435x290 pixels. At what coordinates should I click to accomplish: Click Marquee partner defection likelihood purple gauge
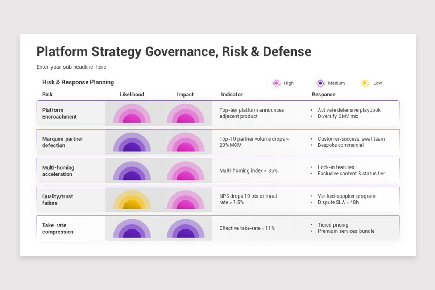[x=132, y=142]
